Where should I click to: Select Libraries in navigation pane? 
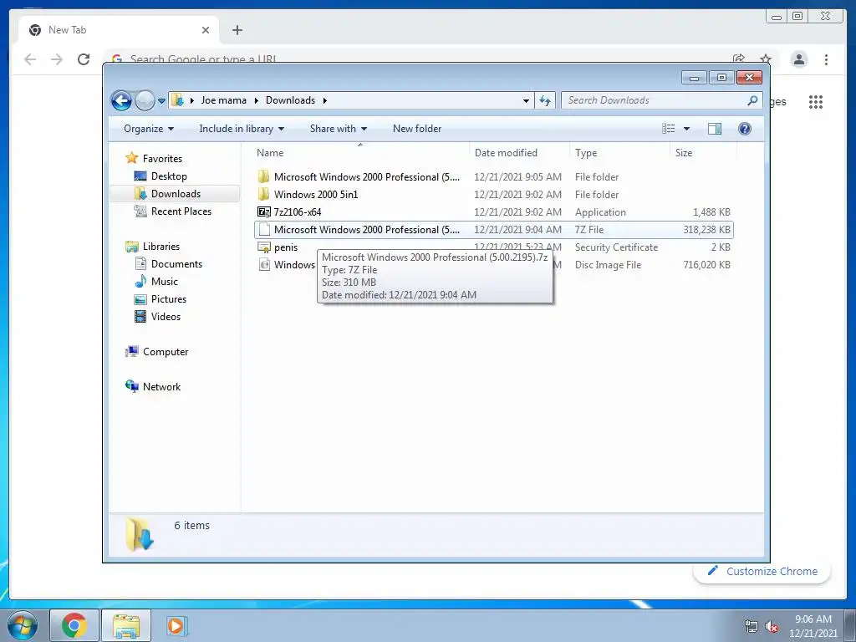point(161,247)
